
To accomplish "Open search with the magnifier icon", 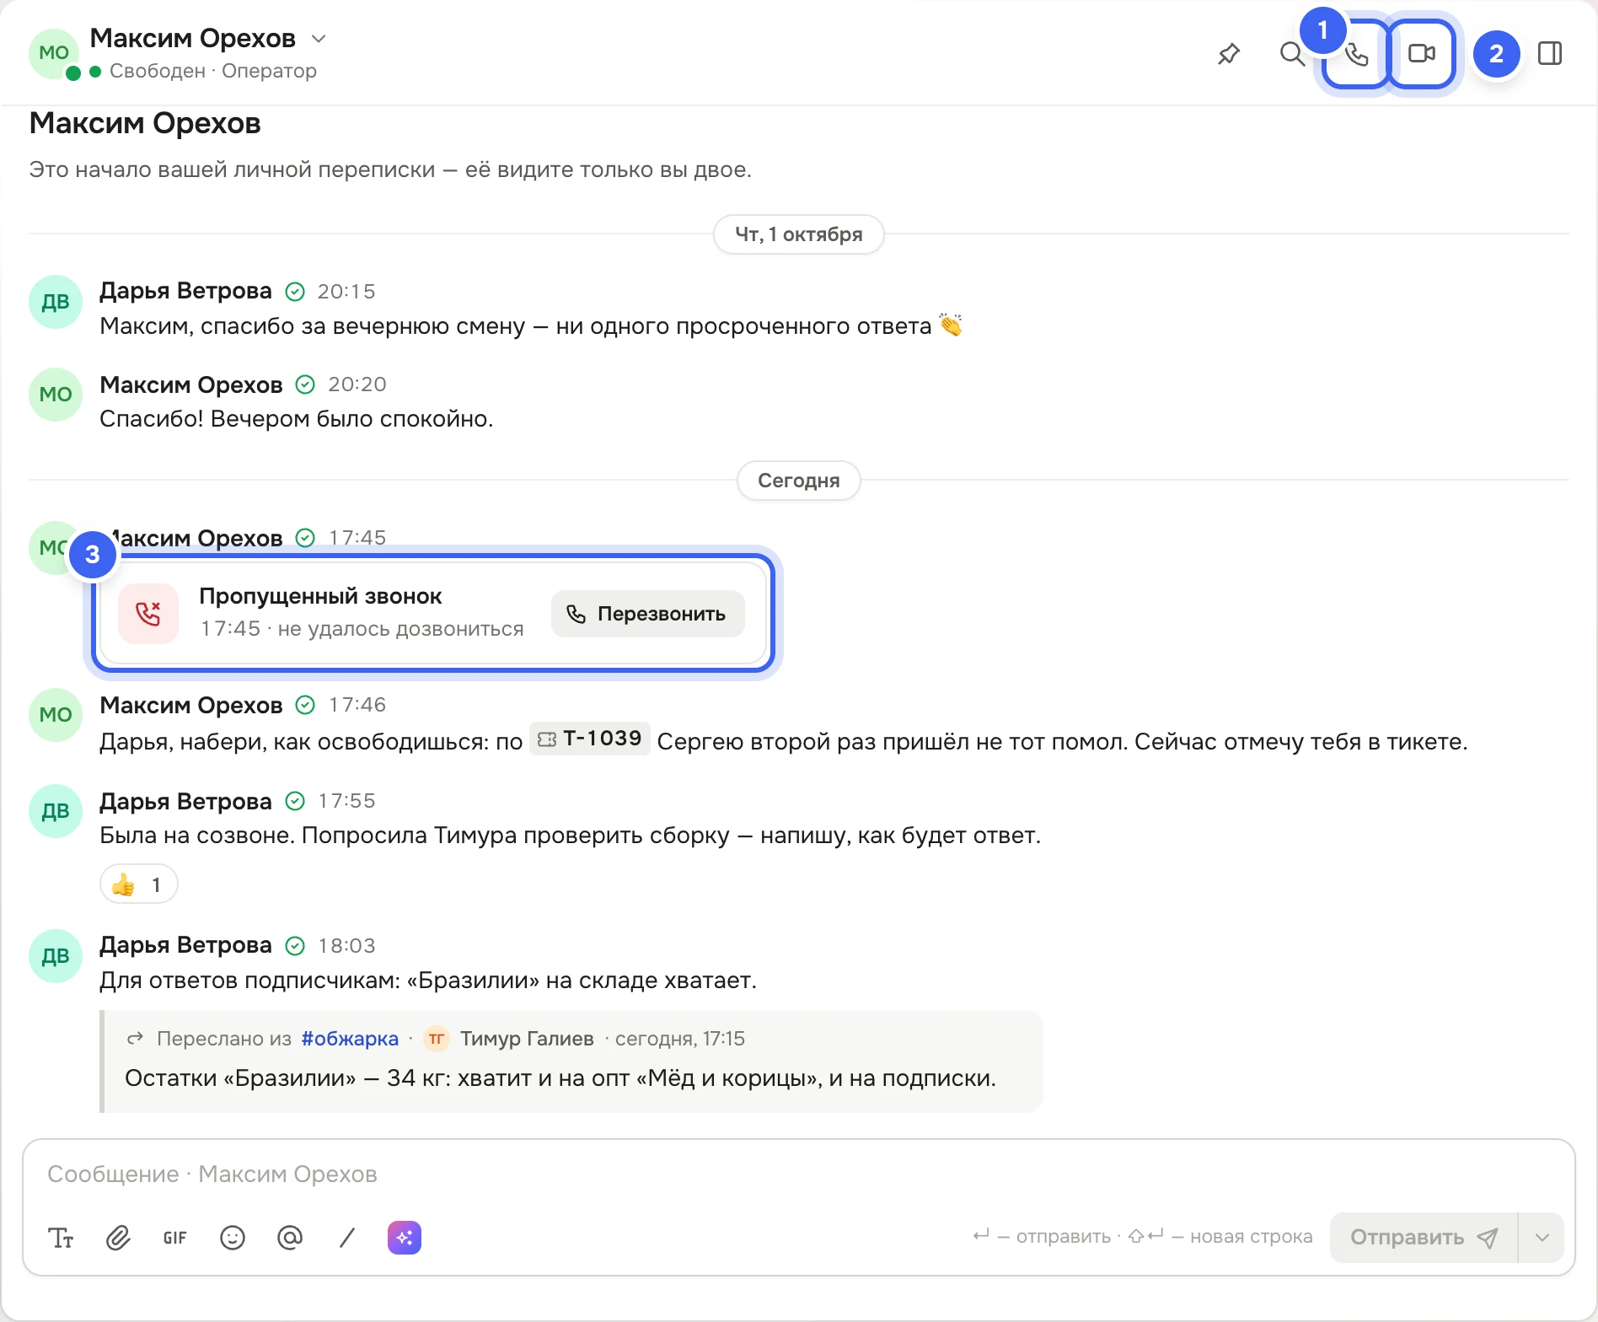I will [1292, 54].
